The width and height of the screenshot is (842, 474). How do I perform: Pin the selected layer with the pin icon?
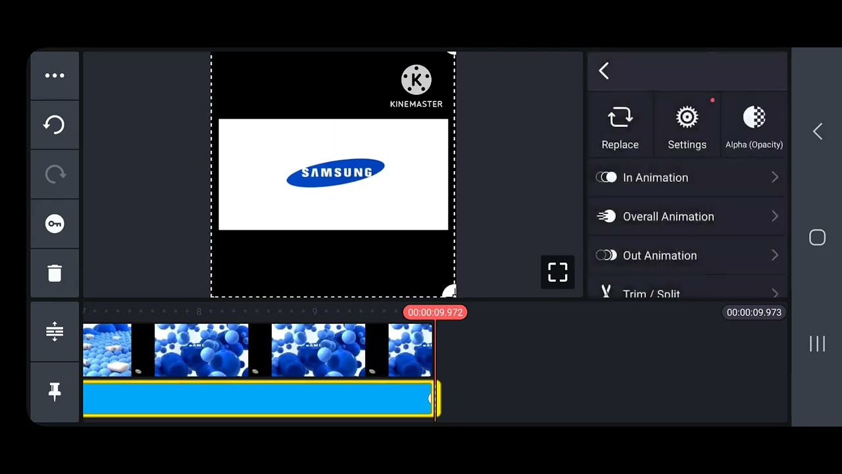(x=55, y=392)
